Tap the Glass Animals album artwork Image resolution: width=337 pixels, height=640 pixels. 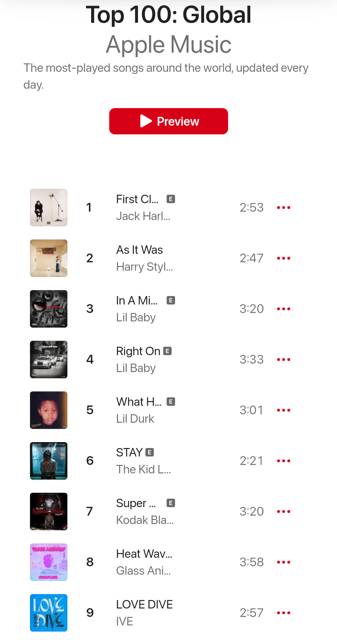(49, 562)
